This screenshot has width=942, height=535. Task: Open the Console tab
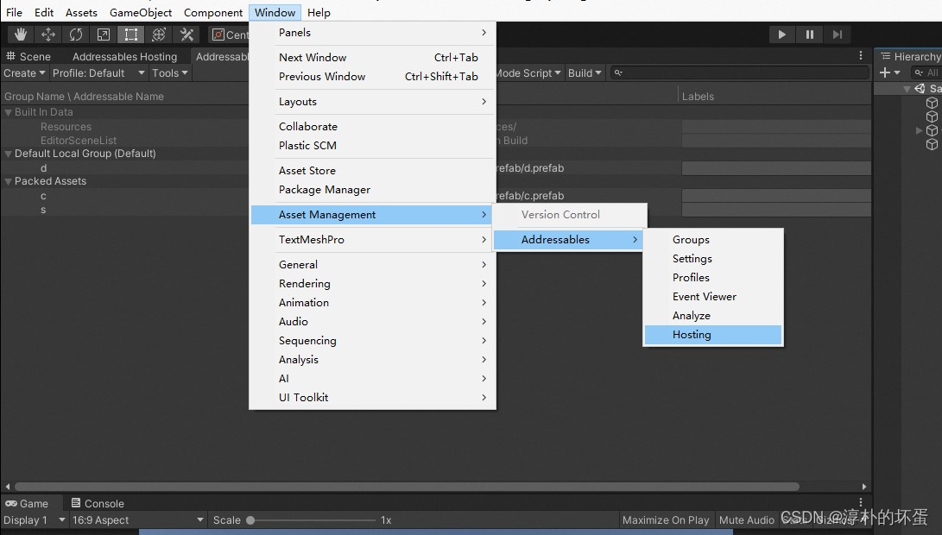(x=98, y=503)
